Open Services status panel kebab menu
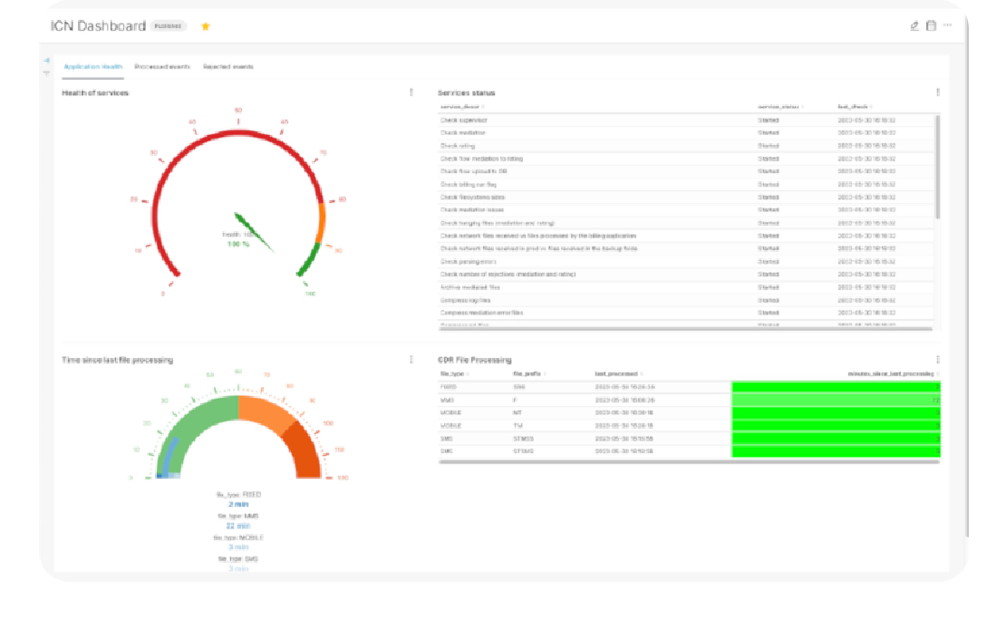The image size is (1006, 629). pos(937,92)
